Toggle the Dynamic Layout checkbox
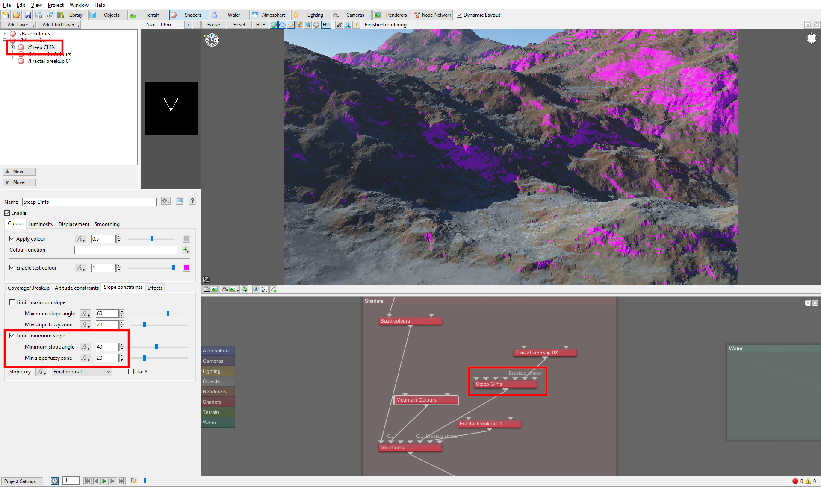 point(459,15)
